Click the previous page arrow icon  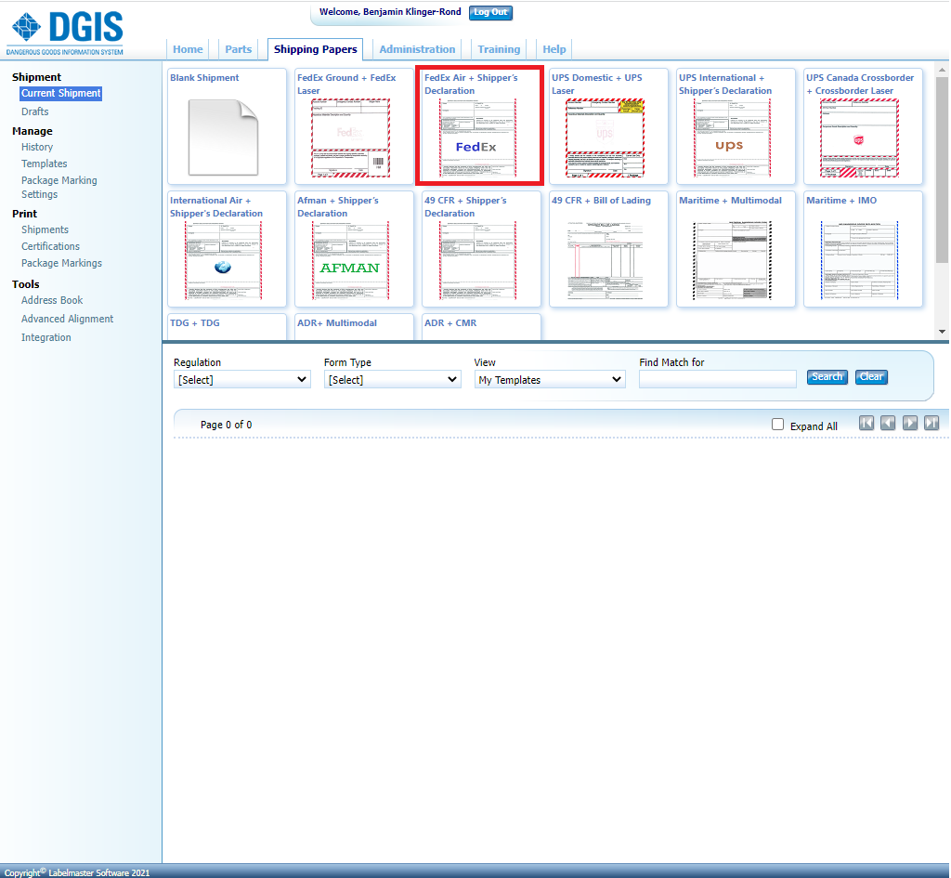click(888, 423)
